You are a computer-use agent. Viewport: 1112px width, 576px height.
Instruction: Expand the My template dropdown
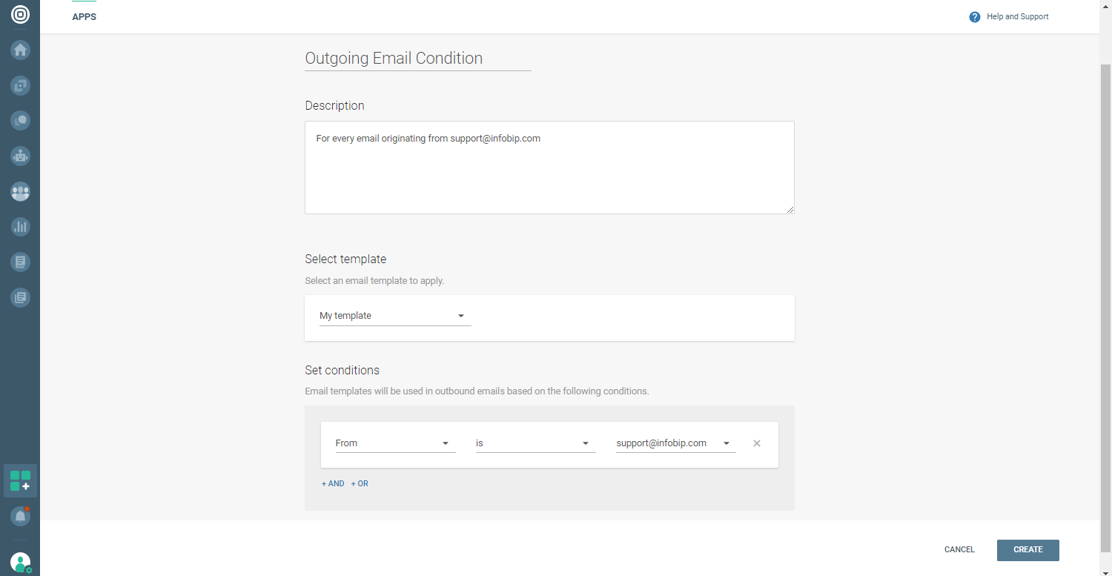pos(395,316)
